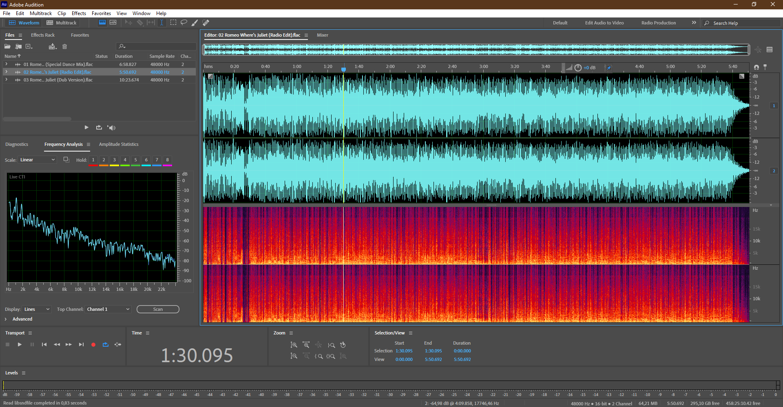This screenshot has height=407, width=783.
Task: Switch to Multitrack view button
Action: click(62, 23)
